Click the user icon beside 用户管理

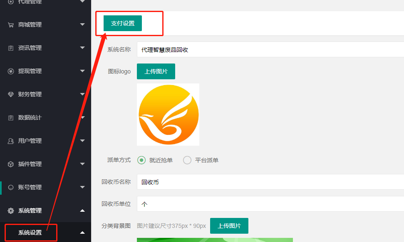click(10, 141)
